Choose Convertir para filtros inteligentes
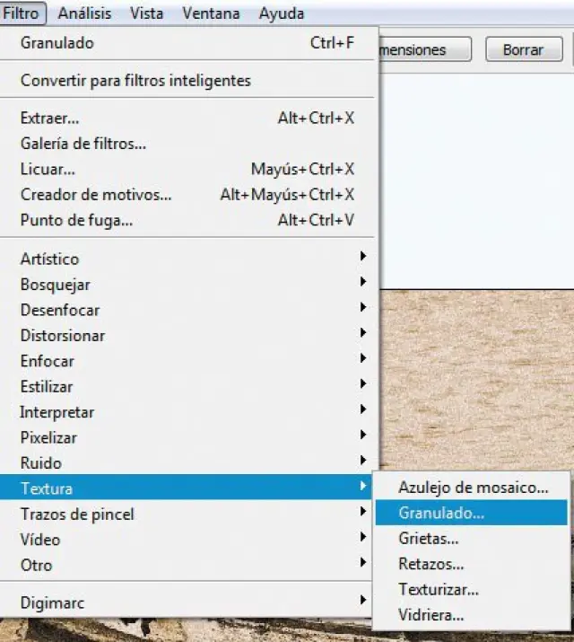This screenshot has width=574, height=642. pos(135,81)
